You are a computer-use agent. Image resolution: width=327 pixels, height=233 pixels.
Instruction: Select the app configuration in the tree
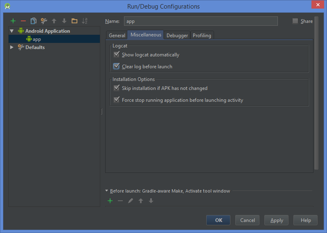(x=54, y=39)
